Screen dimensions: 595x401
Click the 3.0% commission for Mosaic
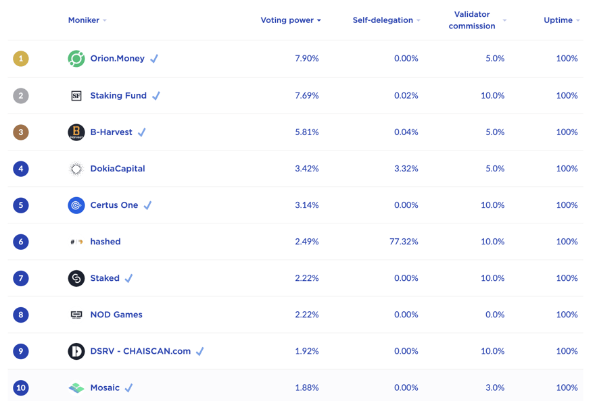pos(495,387)
